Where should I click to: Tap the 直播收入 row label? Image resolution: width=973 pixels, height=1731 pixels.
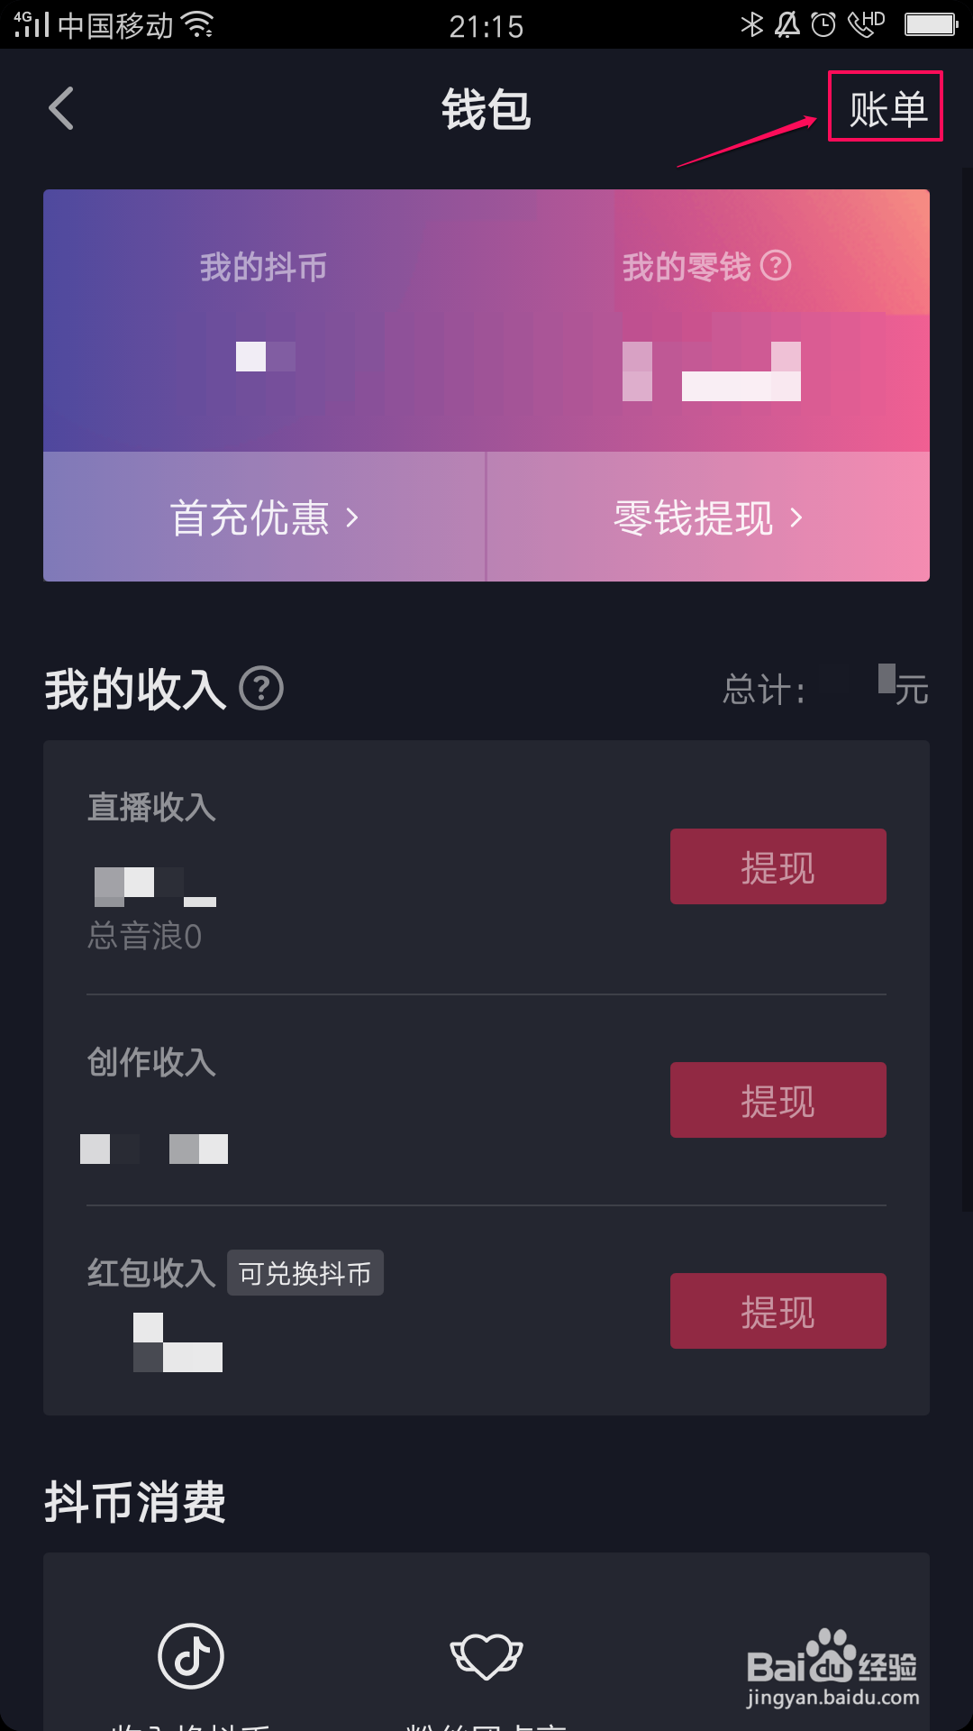pyautogui.click(x=151, y=807)
